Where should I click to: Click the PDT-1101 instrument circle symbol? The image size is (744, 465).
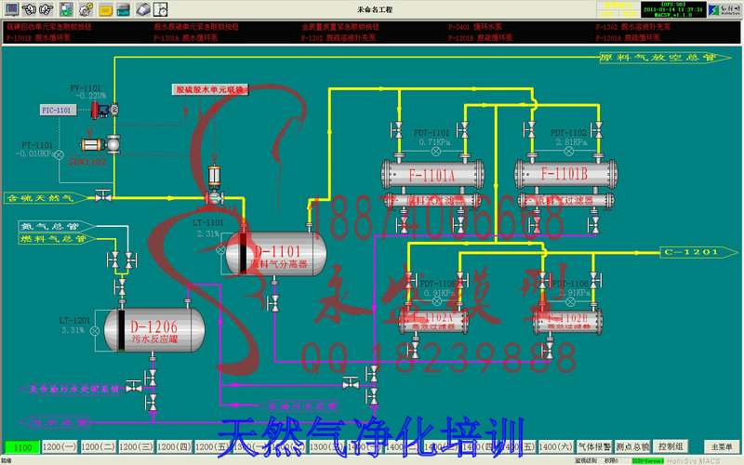coord(435,152)
